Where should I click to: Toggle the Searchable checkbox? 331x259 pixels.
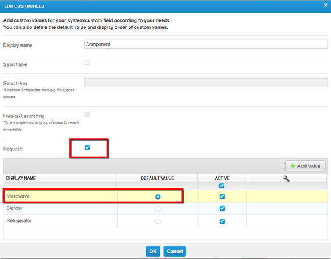88,63
